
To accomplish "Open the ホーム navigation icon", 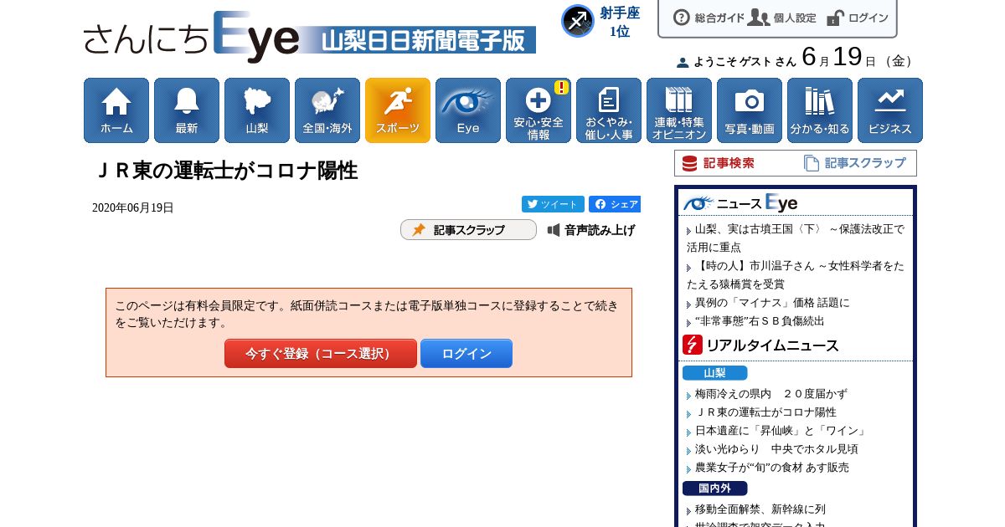I will 116,110.
